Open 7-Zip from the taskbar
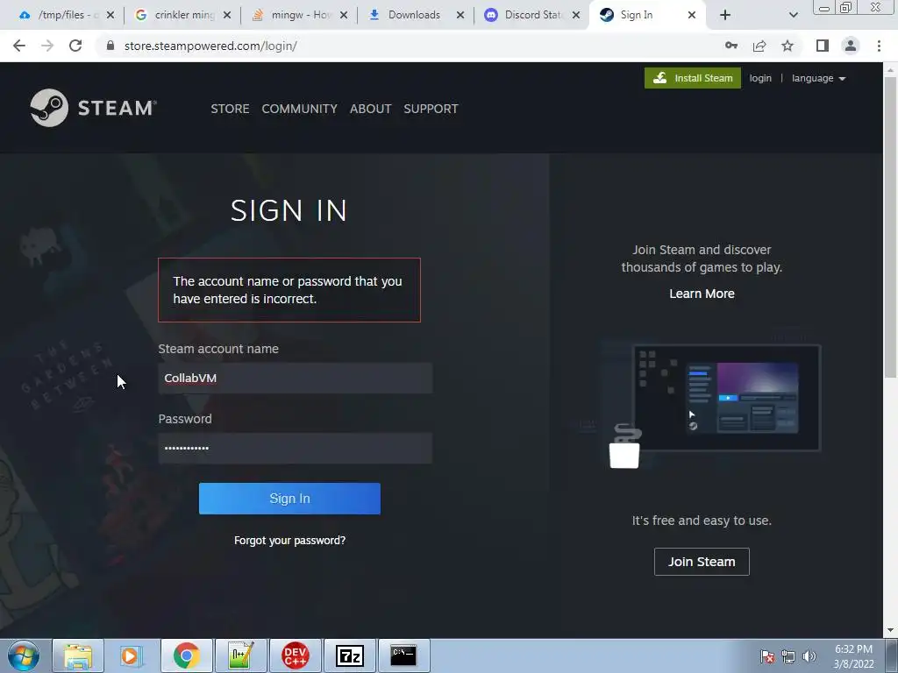898x673 pixels. pos(350,655)
